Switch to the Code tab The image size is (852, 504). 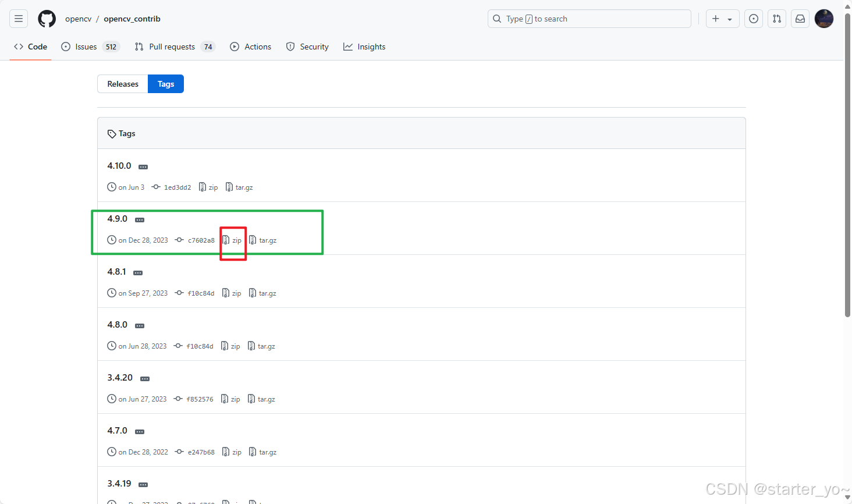pos(30,47)
